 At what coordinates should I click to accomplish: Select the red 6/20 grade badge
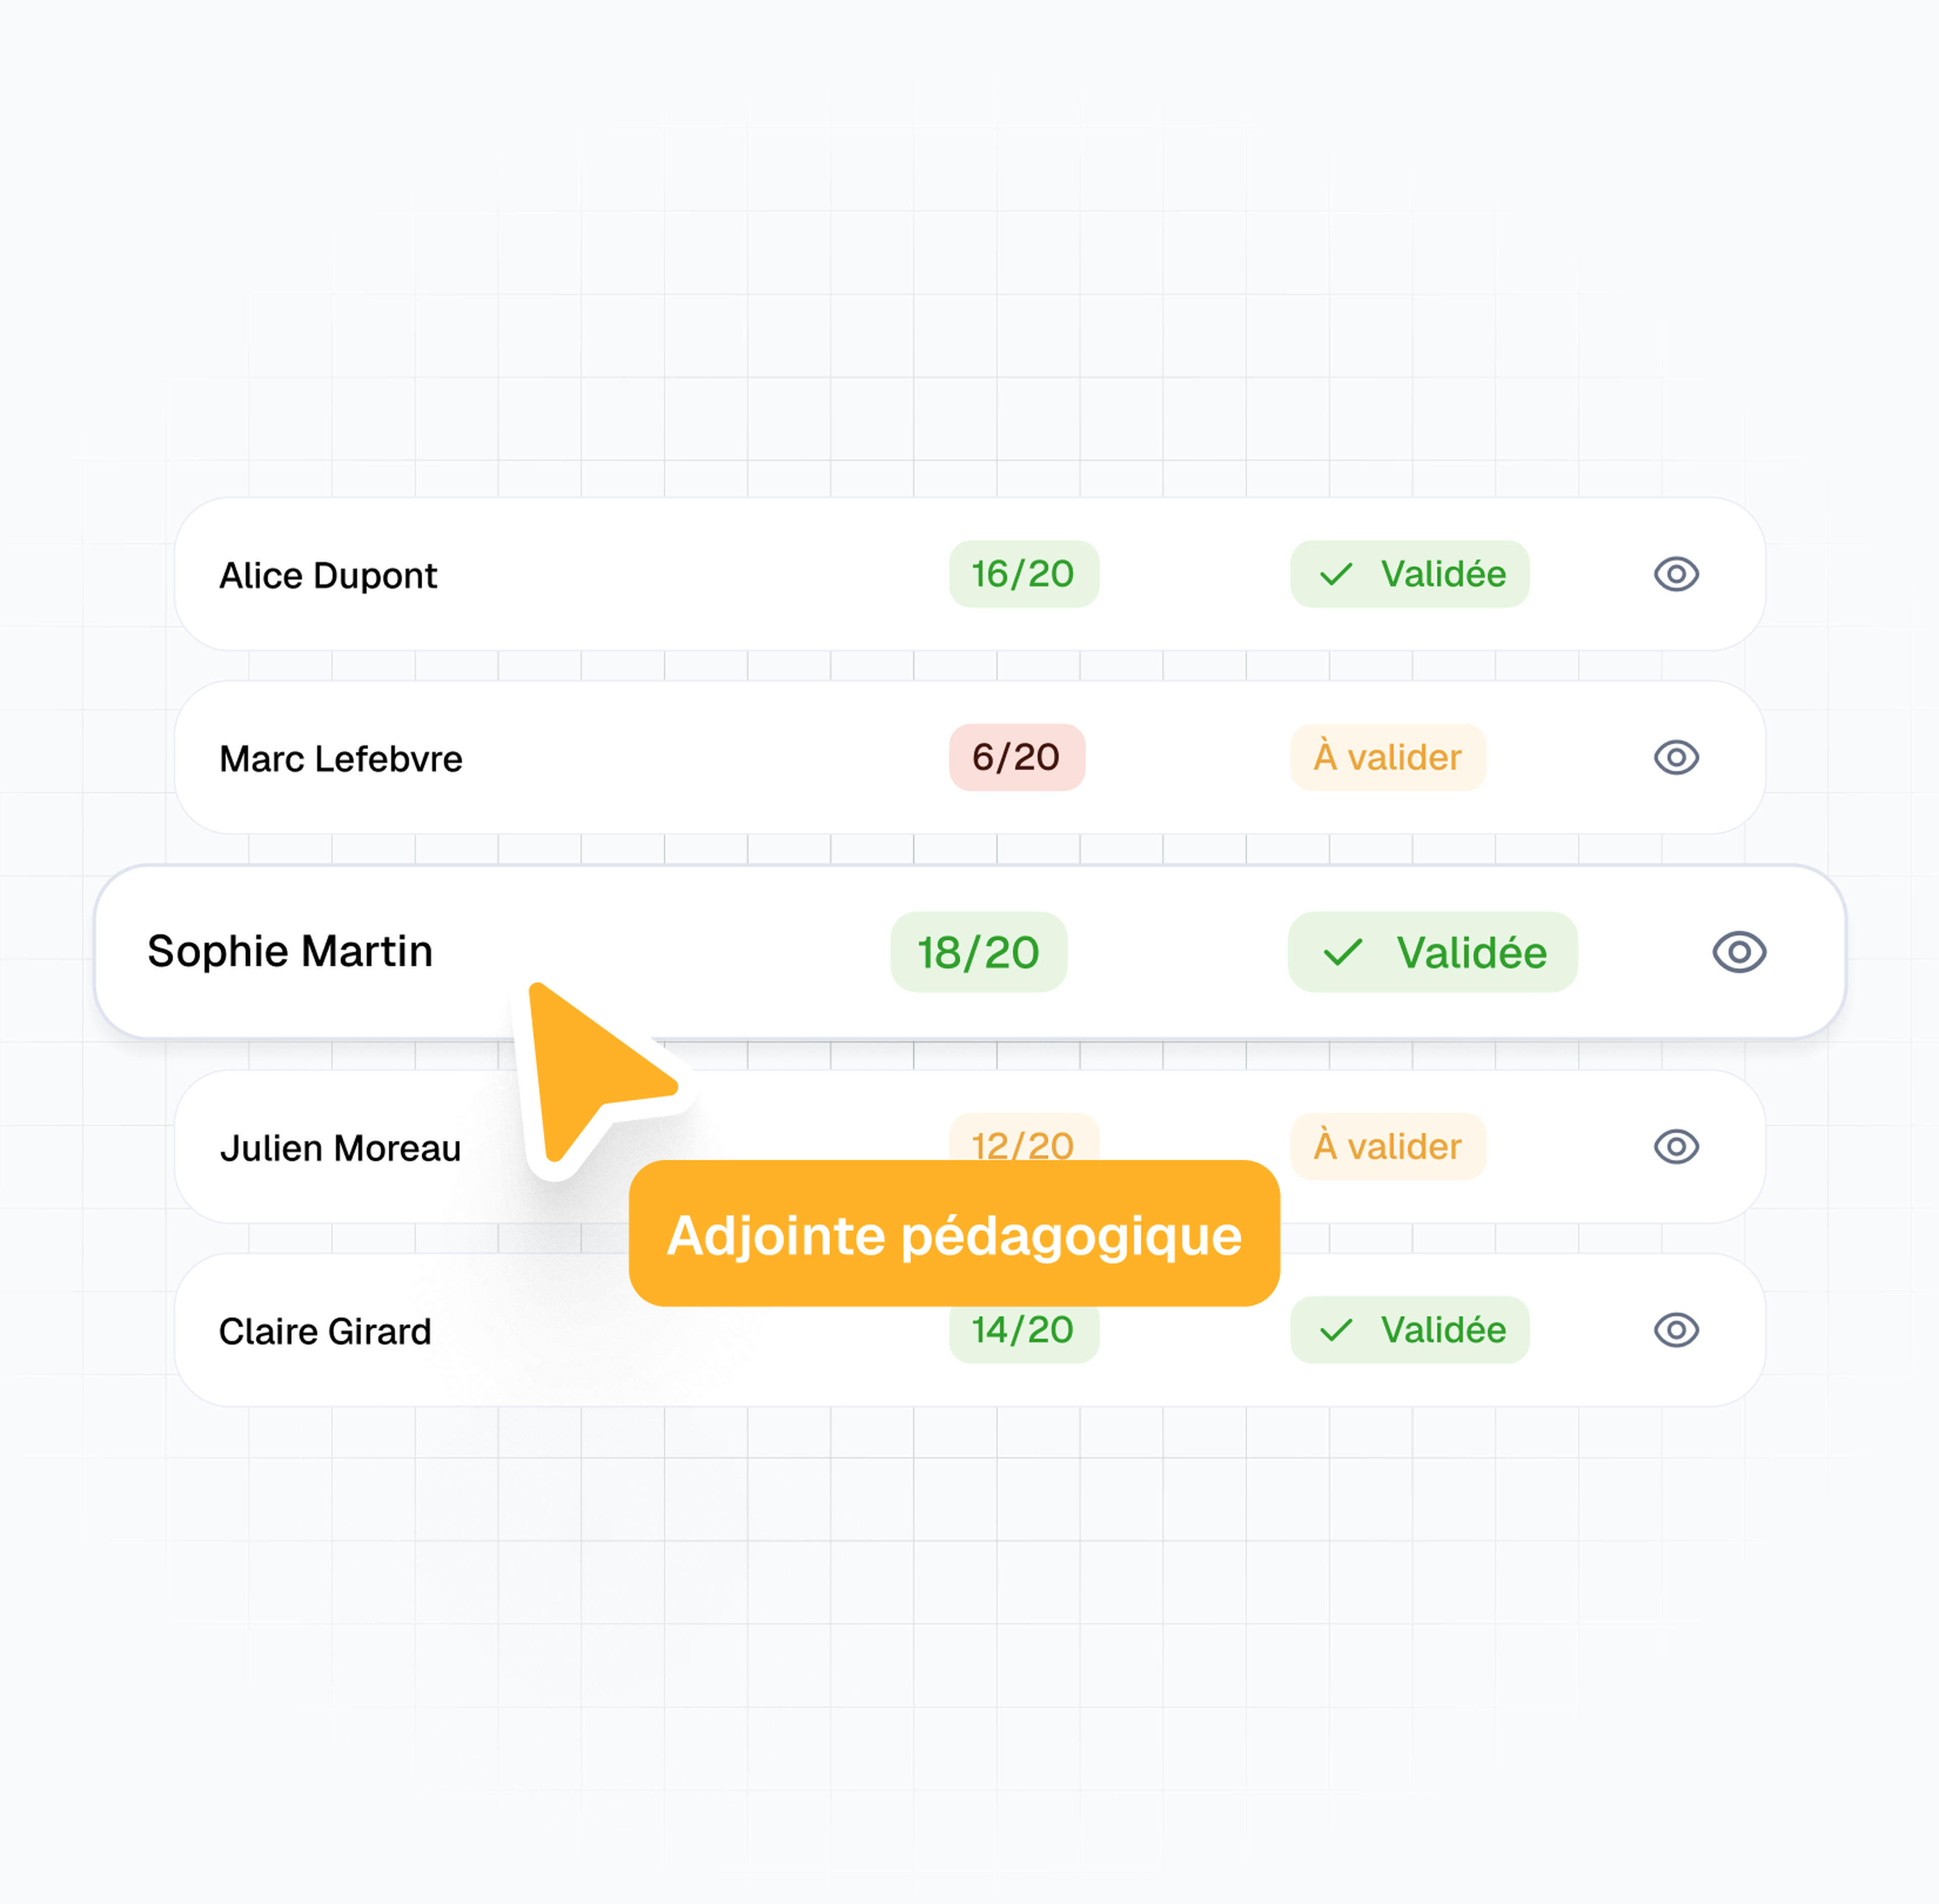1016,757
